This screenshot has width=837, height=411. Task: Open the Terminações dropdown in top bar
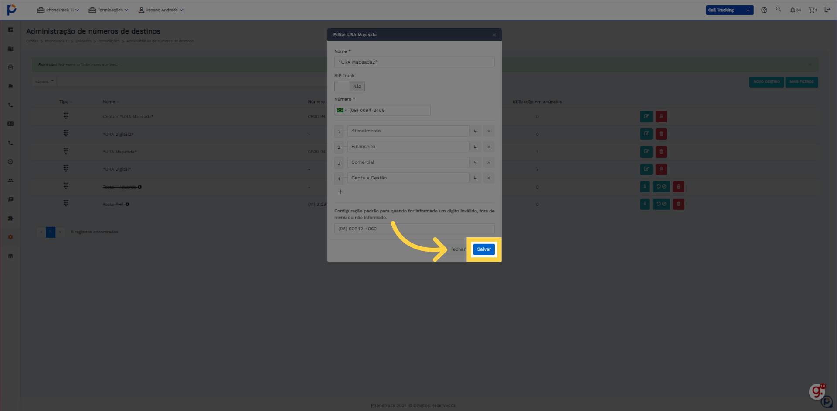pos(109,10)
